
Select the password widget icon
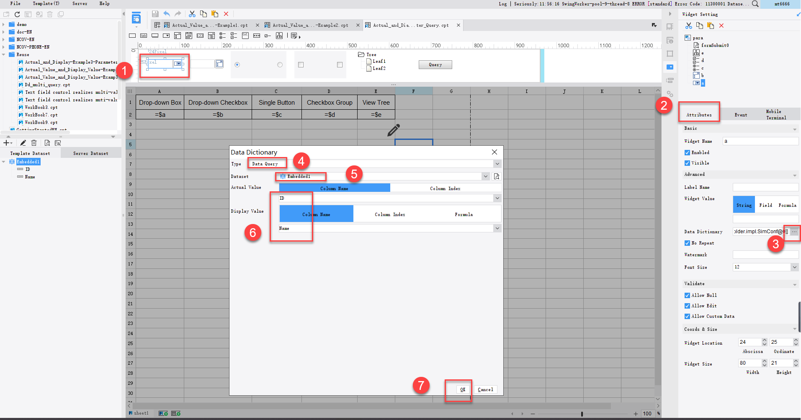(257, 36)
